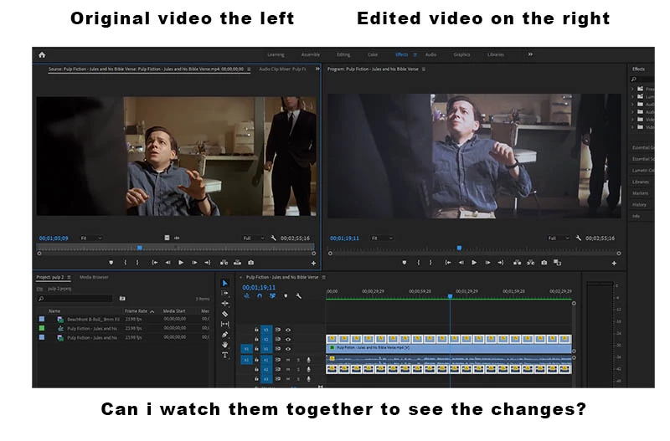The width and height of the screenshot is (670, 441).
Task: Add marker in Program monitor
Action: (x=405, y=263)
